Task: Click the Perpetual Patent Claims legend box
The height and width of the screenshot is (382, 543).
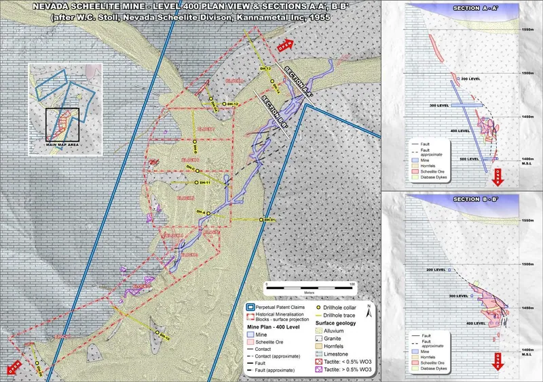Action: pyautogui.click(x=250, y=307)
